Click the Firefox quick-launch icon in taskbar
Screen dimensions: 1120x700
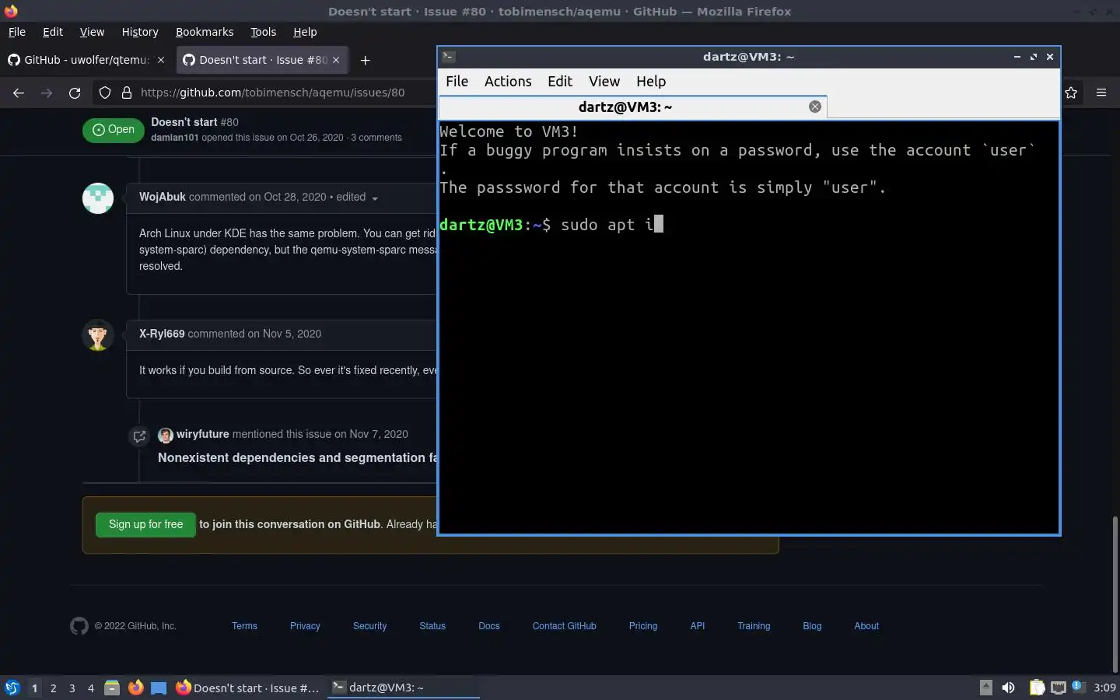(x=135, y=688)
